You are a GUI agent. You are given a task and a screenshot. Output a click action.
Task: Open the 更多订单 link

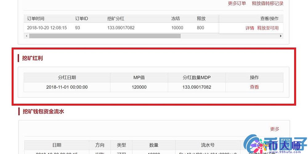[237, 3]
